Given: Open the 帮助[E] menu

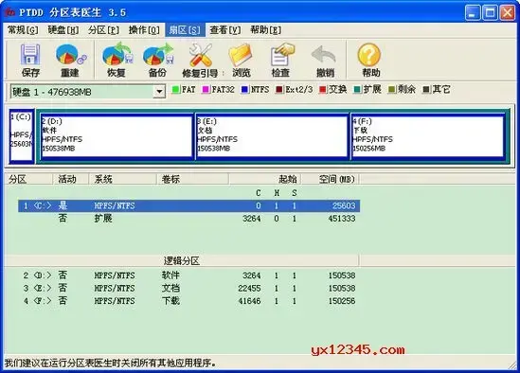Looking at the screenshot, I should [x=265, y=30].
